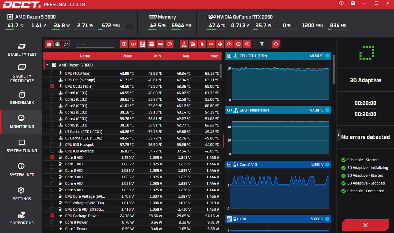Check the Core0 (CCD1) temperature checkbox
This screenshot has width=394, height=233.
[x=52, y=93]
